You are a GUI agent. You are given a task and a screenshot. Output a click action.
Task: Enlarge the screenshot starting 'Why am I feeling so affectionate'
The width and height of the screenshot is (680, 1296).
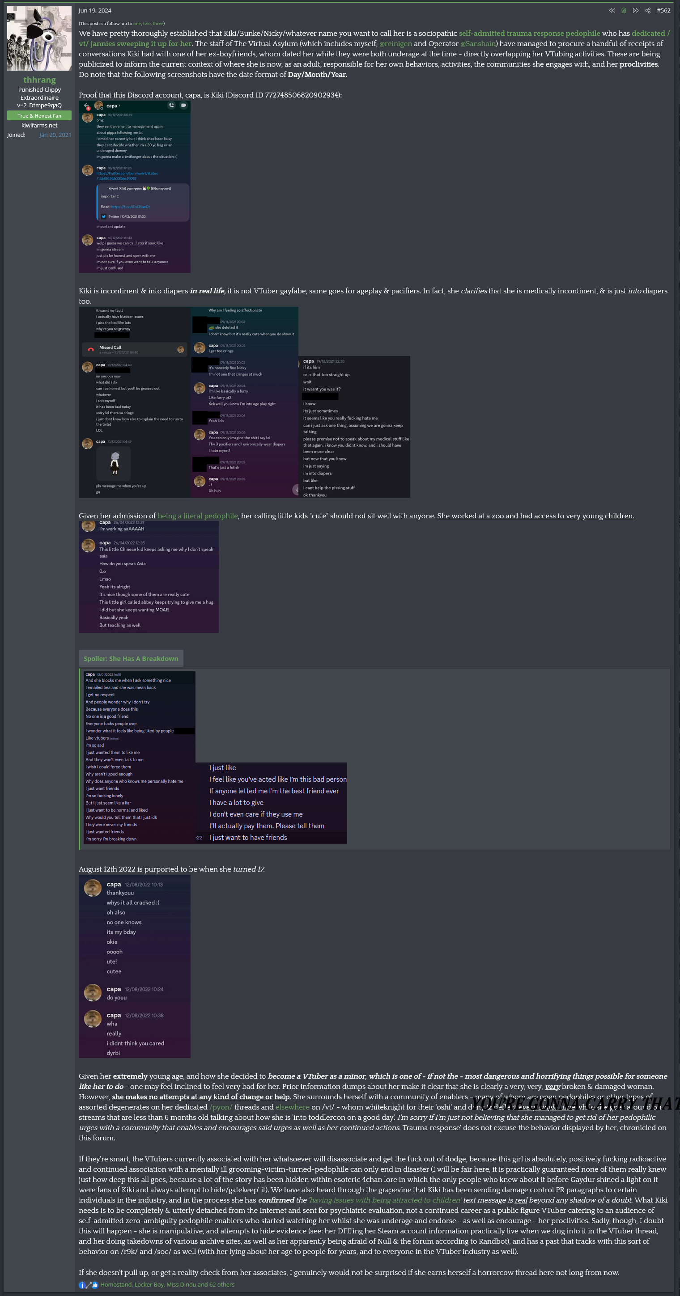245,402
